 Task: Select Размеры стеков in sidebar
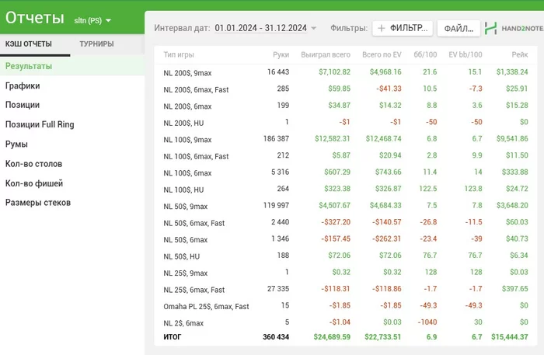coord(38,203)
